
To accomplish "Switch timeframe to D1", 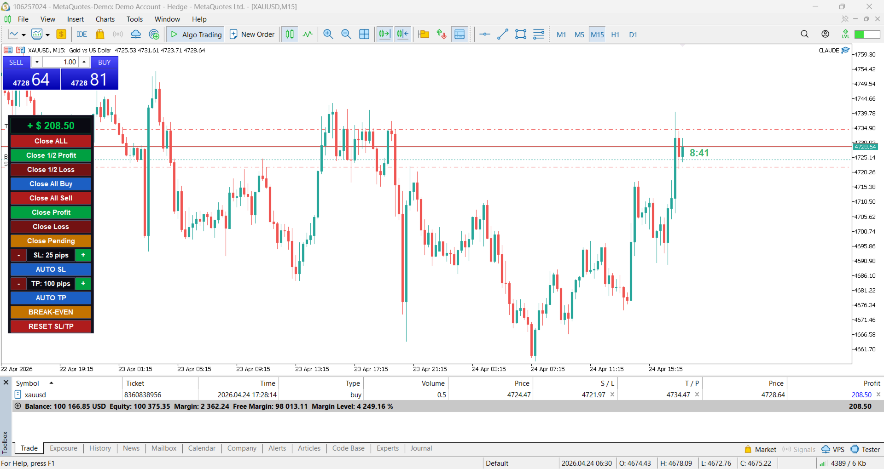I will tap(633, 34).
